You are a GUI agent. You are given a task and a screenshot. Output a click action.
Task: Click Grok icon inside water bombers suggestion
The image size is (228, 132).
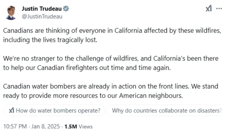pyautogui.click(x=12, y=111)
